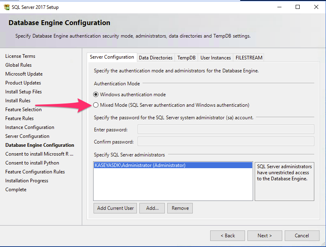
Task: Cancel the SQL Server setup
Action: pos(302,236)
